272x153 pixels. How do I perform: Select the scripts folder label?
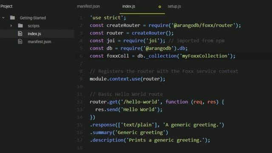(x=34, y=25)
